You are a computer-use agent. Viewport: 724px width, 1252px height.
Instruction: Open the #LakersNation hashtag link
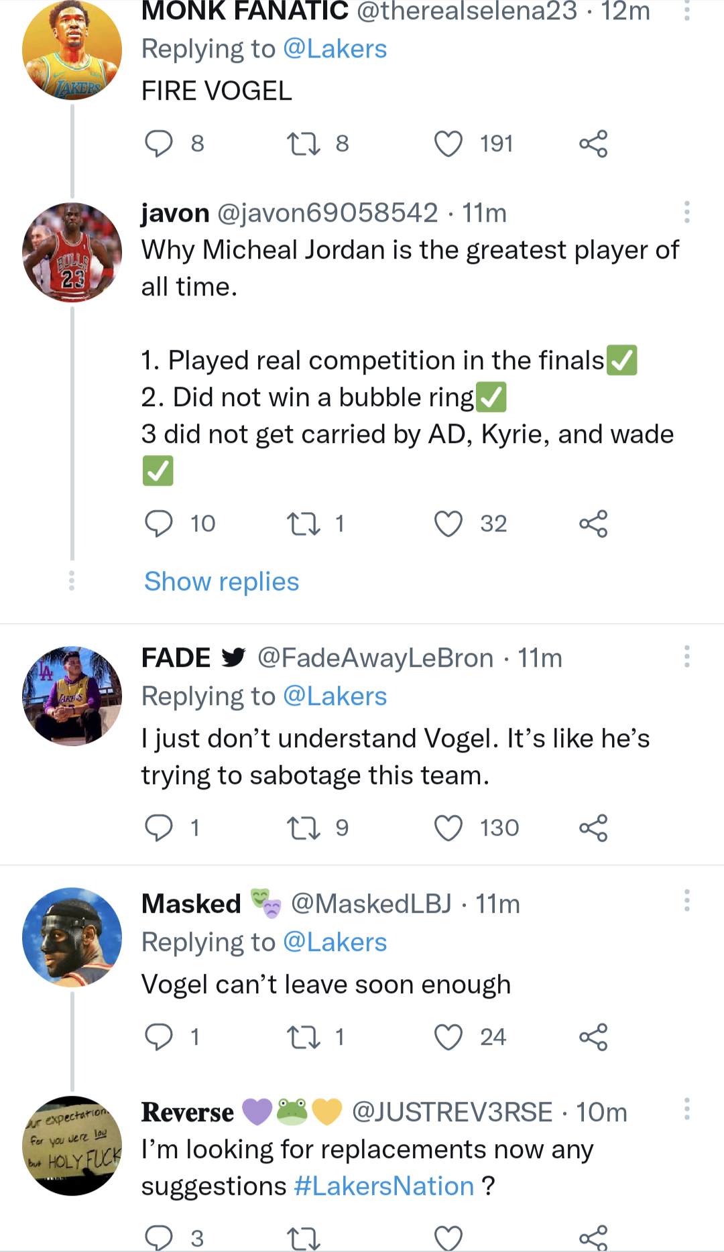click(x=384, y=1186)
